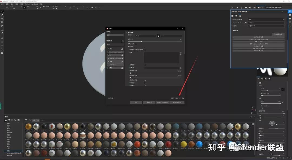The image size is (292, 160).
Task: Click the max frontal distance slider
Action: pos(155,73)
